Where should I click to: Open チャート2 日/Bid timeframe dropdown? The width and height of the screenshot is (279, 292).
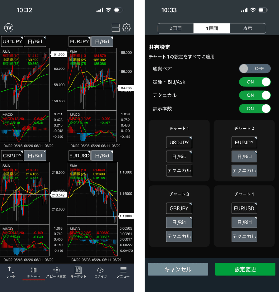tap(244, 156)
